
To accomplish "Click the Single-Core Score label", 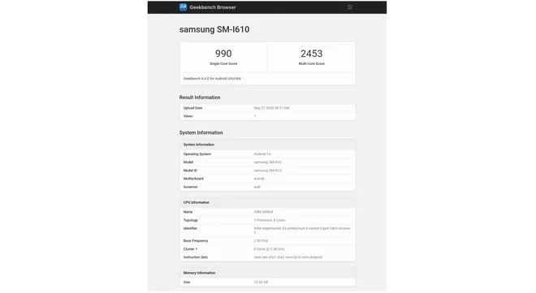I will (223, 64).
